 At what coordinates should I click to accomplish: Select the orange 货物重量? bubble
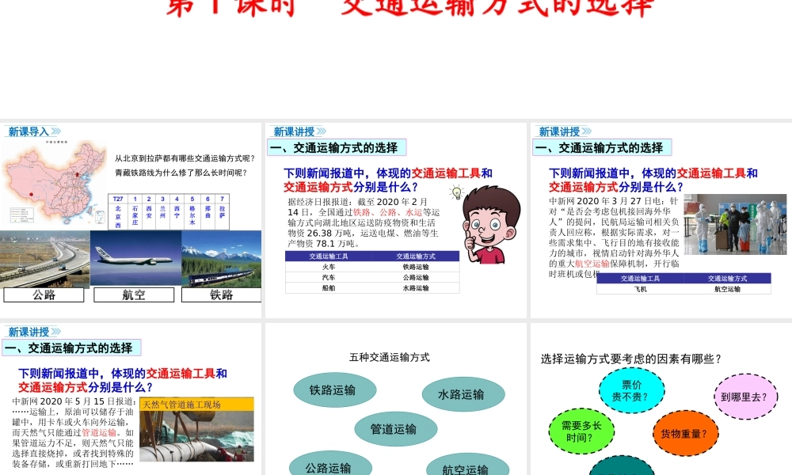tap(685, 433)
